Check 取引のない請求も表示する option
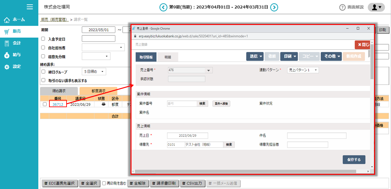Screen dimensions: 391x189 point(43,81)
